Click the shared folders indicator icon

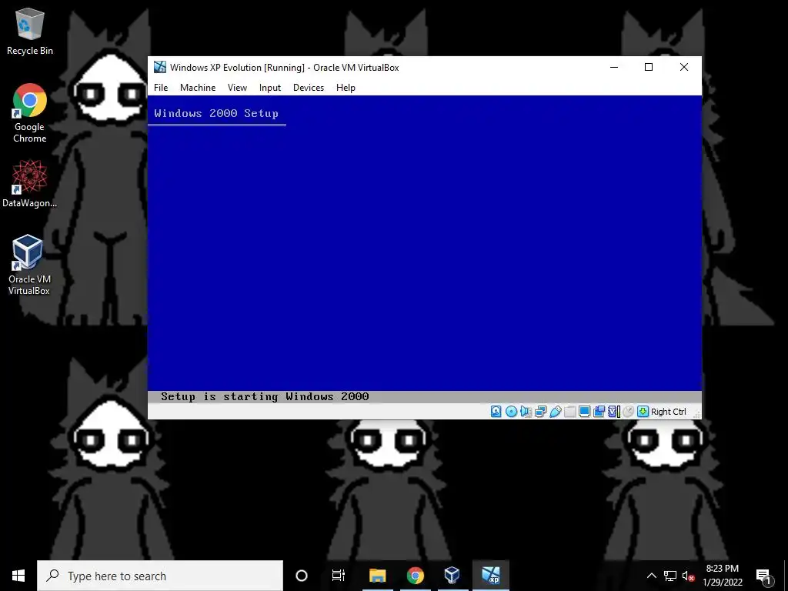point(569,412)
